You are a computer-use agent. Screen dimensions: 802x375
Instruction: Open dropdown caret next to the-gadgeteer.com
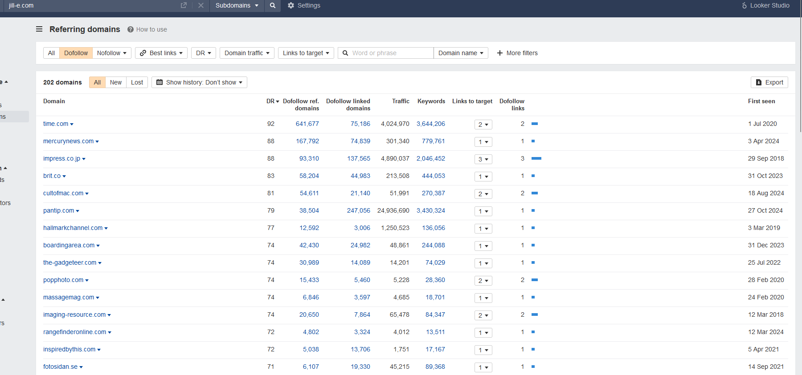tap(100, 263)
